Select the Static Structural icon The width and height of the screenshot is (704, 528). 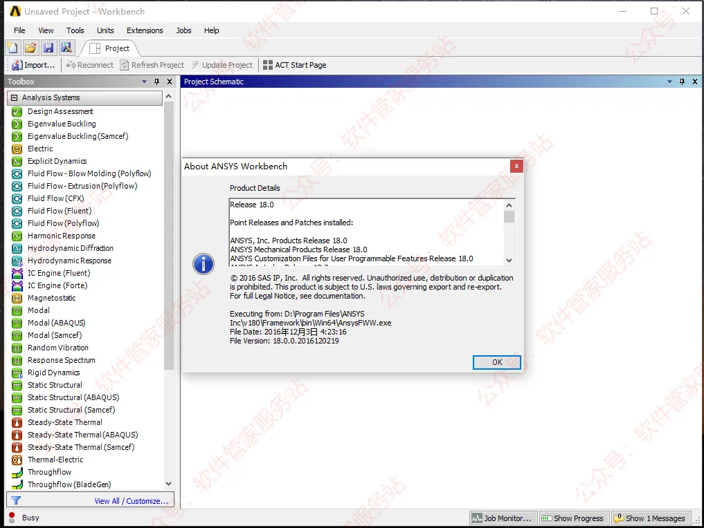[x=17, y=385]
